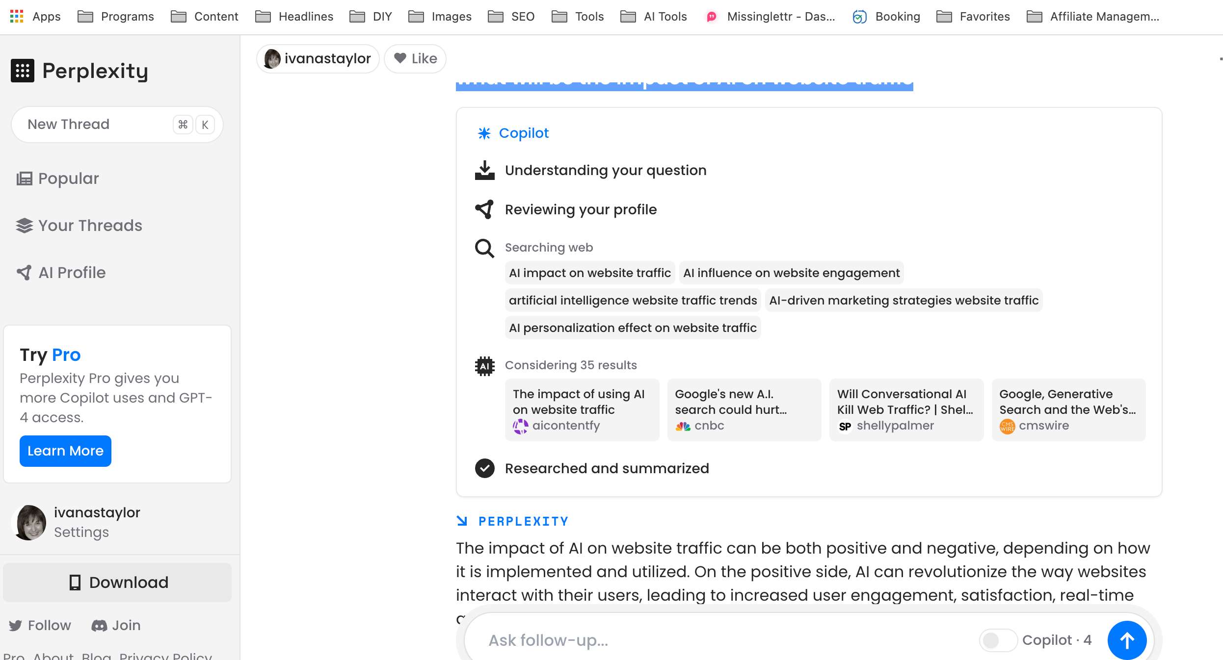Click the Learn More button for Pro
Viewport: 1223px width, 660px height.
click(x=65, y=451)
